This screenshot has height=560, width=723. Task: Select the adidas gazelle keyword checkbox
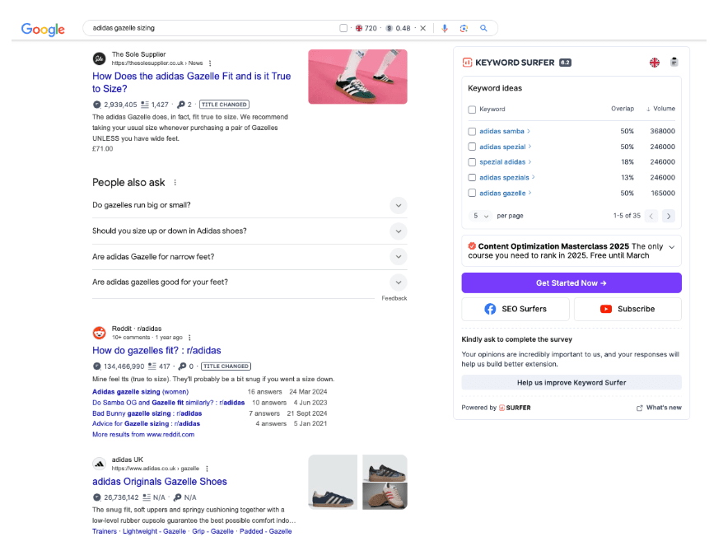[472, 193]
